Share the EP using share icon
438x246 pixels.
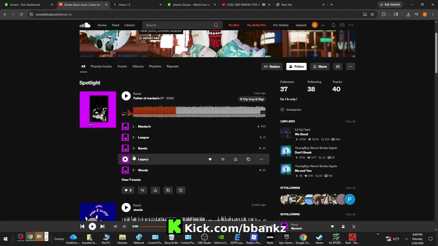pos(155,190)
